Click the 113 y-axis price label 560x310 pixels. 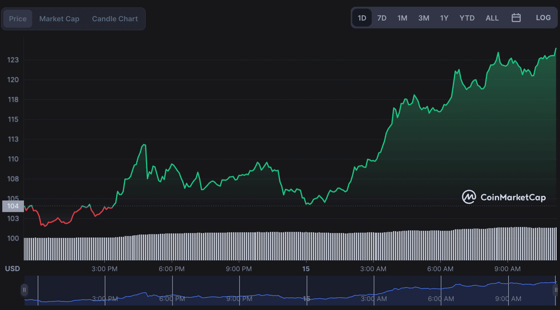(13, 139)
